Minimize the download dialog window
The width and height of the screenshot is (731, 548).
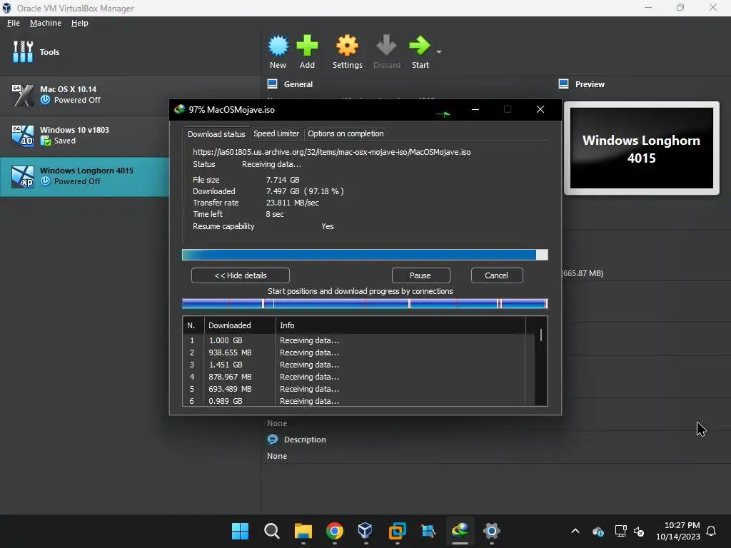tap(475, 109)
